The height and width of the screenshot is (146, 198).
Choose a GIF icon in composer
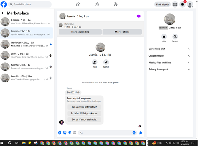[x=74, y=133]
